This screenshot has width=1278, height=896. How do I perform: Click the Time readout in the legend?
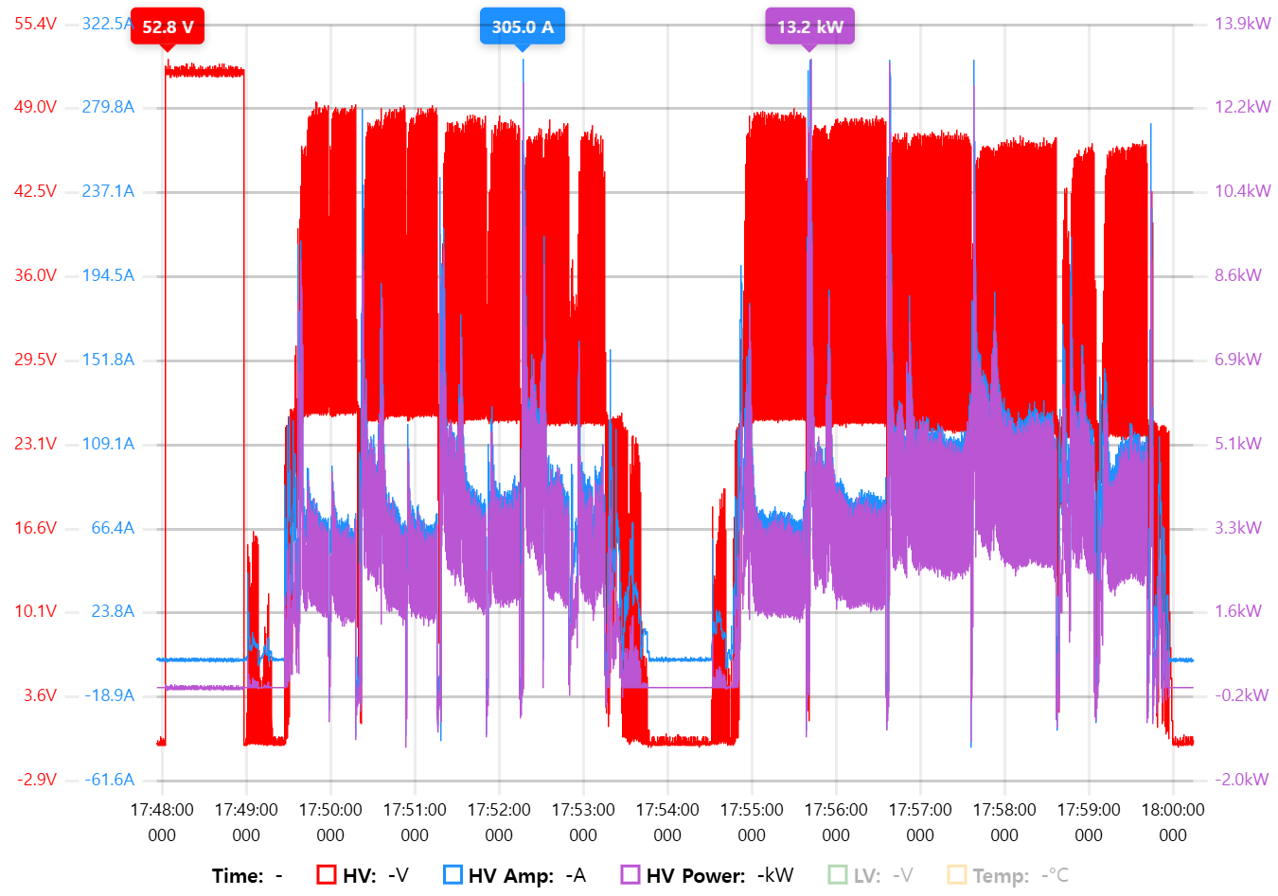(x=246, y=875)
